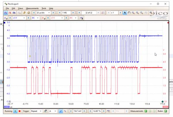Open Channel B DC coupling dropdown

[x=76, y=18]
